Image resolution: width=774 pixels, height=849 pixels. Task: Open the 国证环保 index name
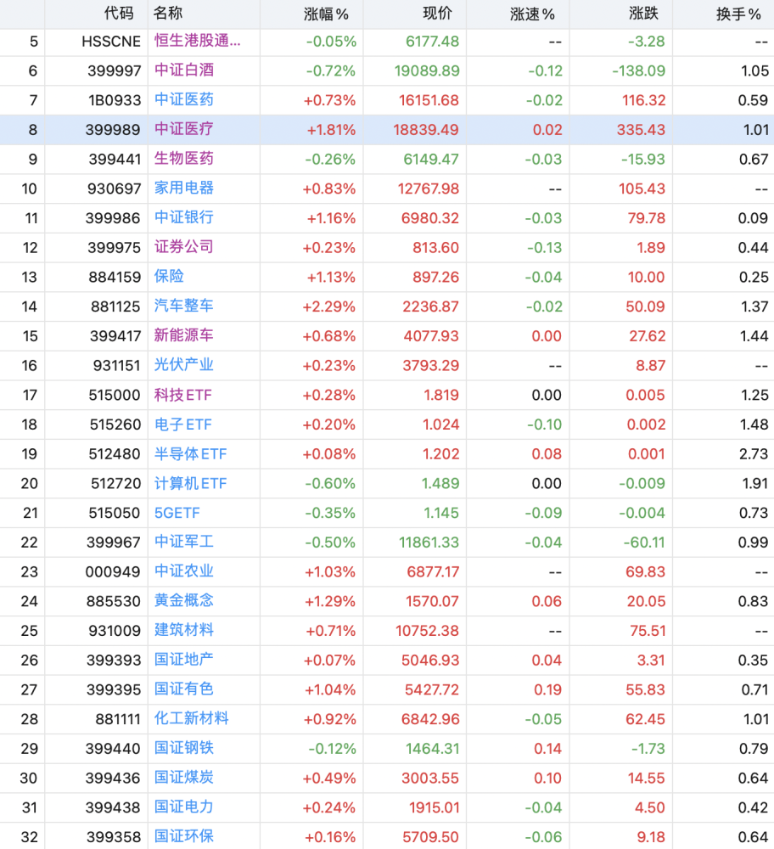pos(184,837)
